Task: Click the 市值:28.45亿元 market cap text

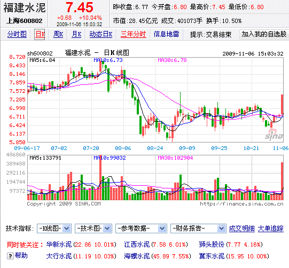Action: [135, 21]
